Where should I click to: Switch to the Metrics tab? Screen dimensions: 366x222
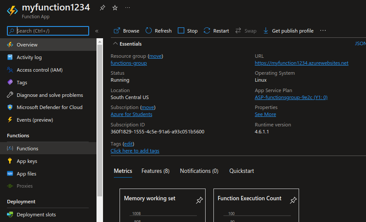[x=123, y=171]
